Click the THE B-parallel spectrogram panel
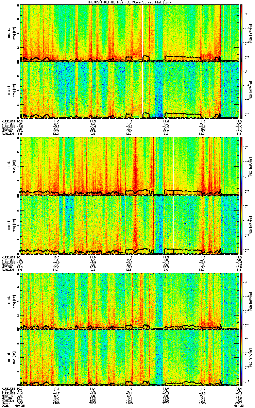The height and width of the screenshot is (408, 255). [x=129, y=358]
